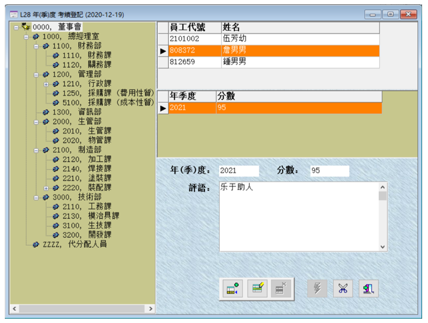Viewport: 428px width, 323px height.
Task: Select 1110, 財務課 in the tree
Action: [87, 55]
